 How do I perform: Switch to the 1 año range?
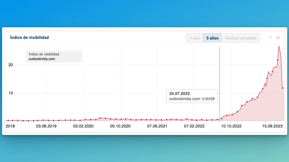pos(194,38)
